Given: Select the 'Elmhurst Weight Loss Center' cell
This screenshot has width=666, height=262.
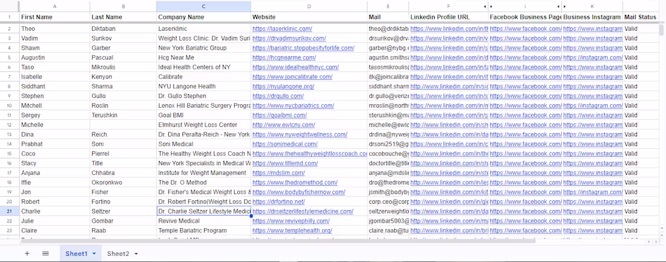Looking at the screenshot, I should tap(204, 125).
